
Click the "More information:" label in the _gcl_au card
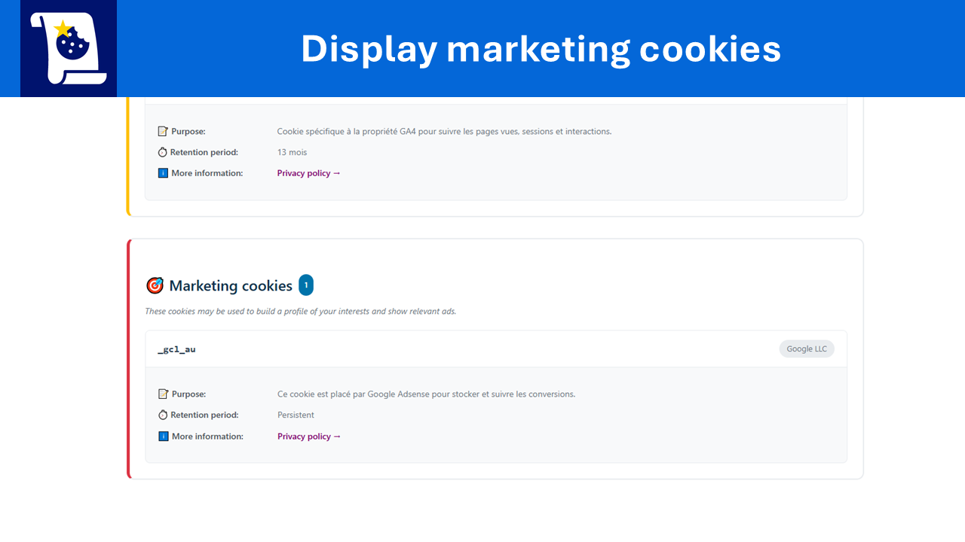[207, 436]
